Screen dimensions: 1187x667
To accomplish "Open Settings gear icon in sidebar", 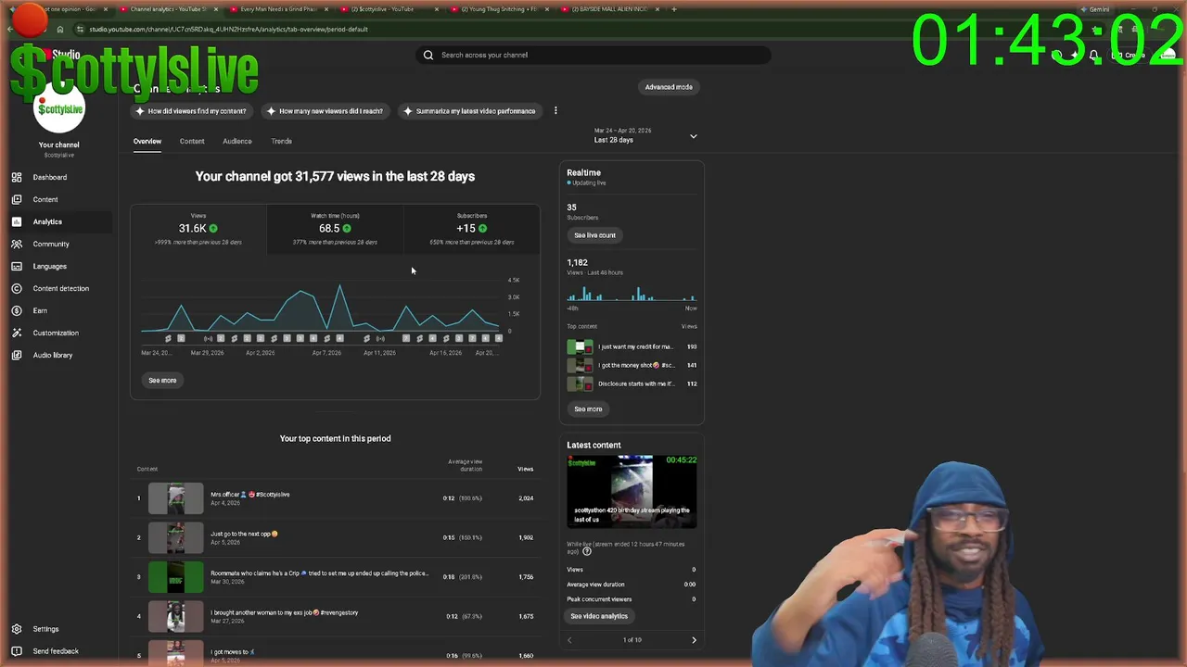I will 17,629.
